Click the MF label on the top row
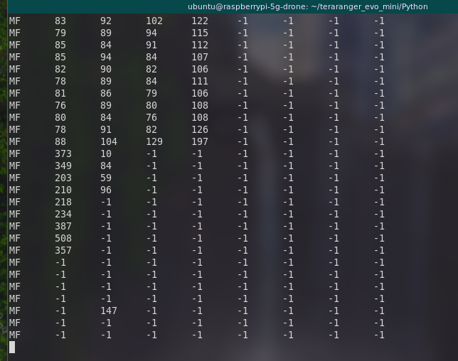The height and width of the screenshot is (361, 458). click(x=14, y=21)
